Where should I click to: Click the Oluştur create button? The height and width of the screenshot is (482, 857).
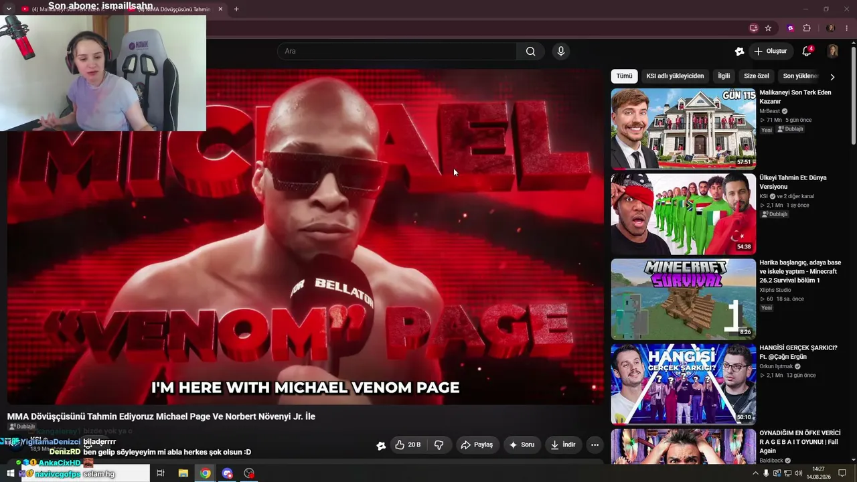point(770,52)
